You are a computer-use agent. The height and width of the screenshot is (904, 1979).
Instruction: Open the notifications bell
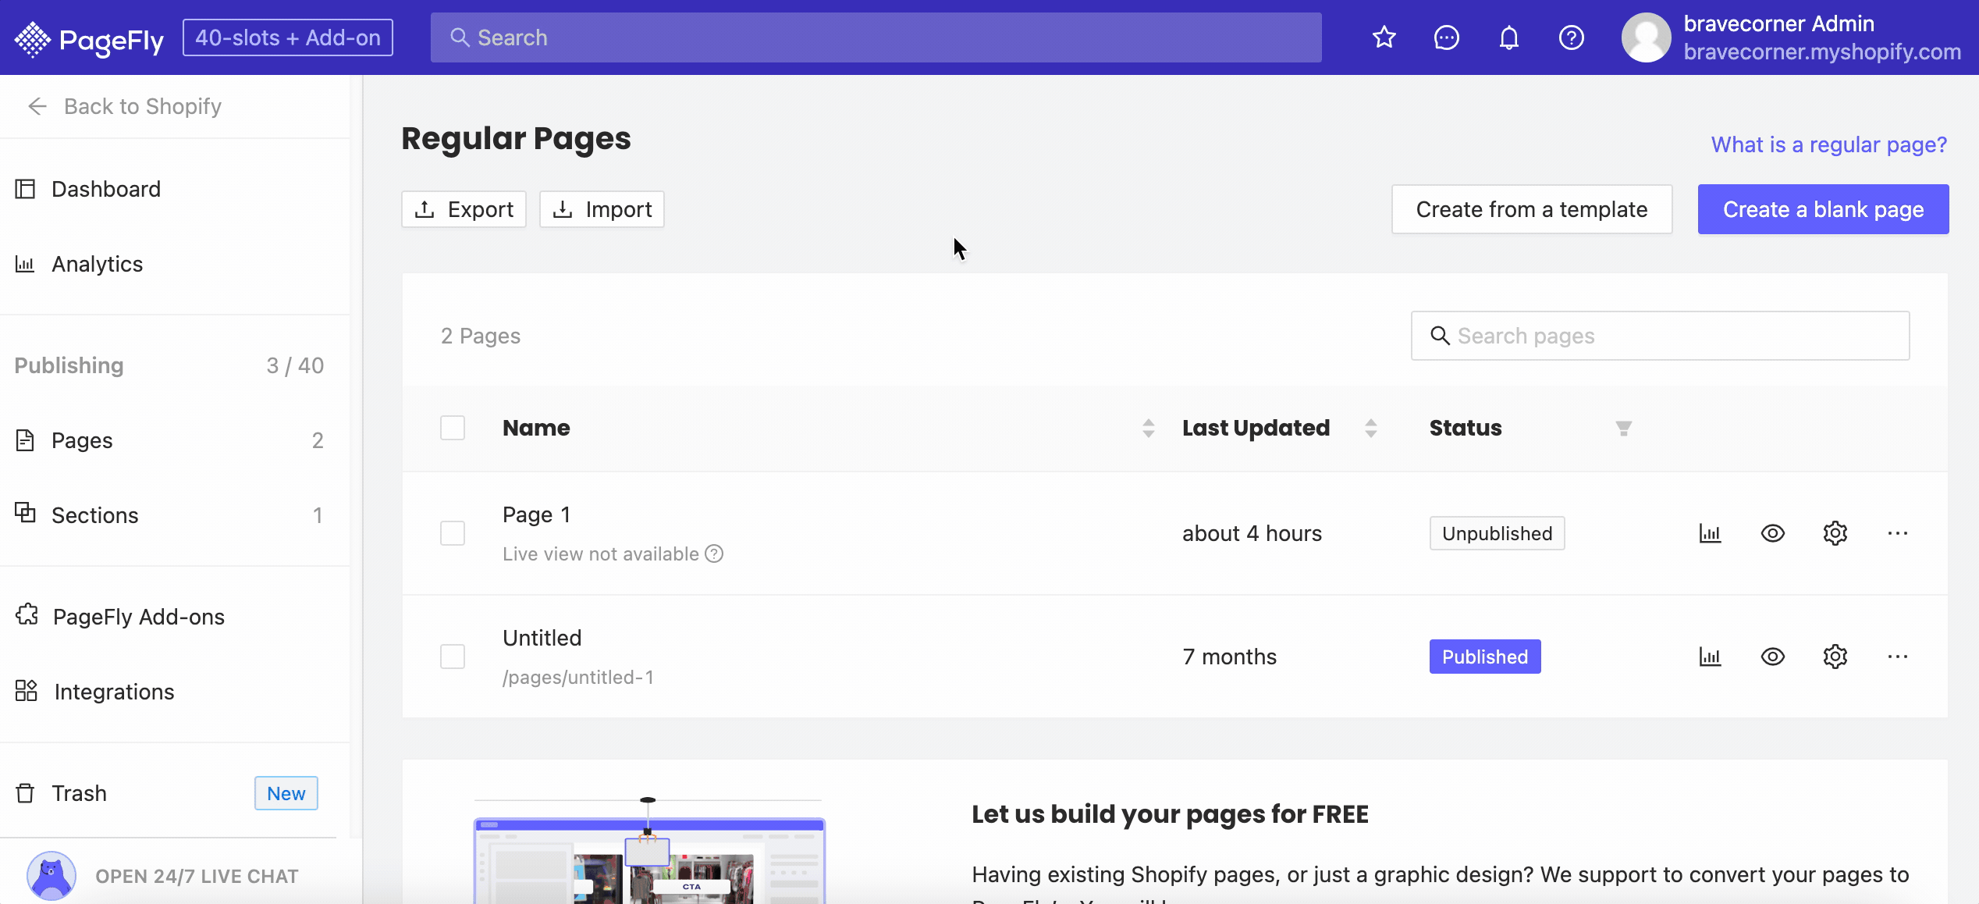(1508, 37)
